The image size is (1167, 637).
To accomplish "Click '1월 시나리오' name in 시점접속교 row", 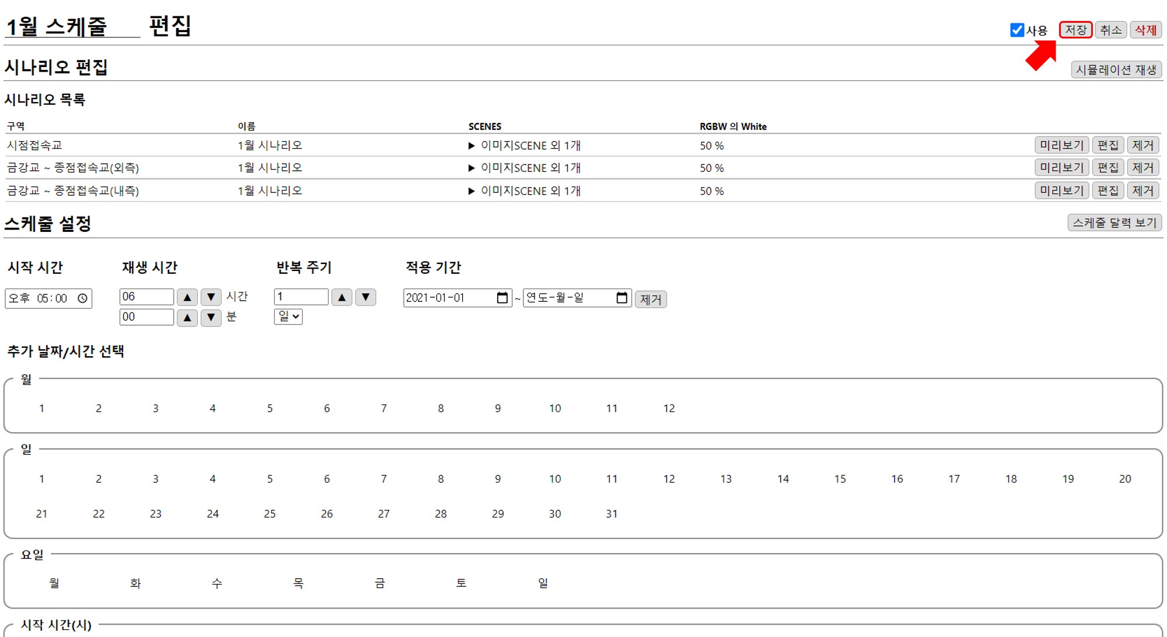I will click(270, 145).
